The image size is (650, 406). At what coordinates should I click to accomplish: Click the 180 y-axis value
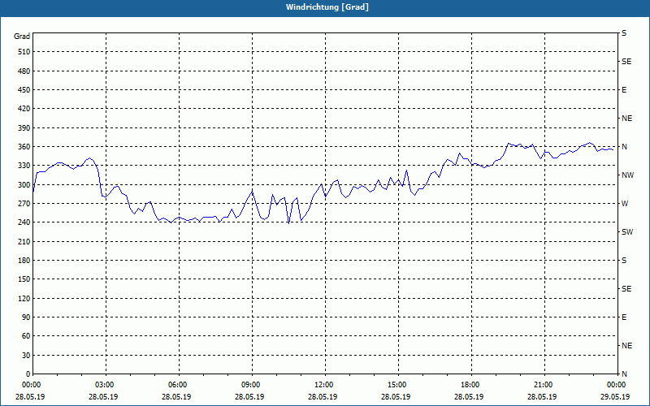24,261
